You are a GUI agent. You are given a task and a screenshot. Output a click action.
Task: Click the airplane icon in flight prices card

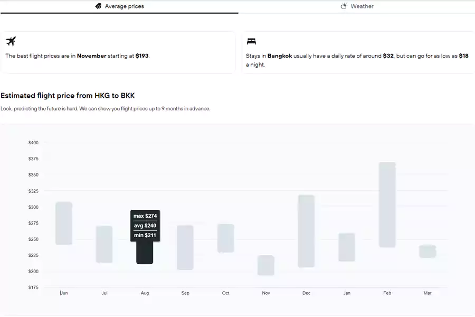click(11, 41)
